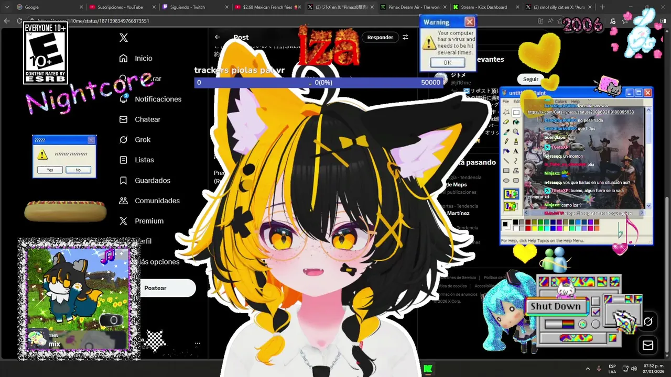Viewport: 671px width, 377px height.
Task: Open new browser tab plus button
Action: point(602,7)
